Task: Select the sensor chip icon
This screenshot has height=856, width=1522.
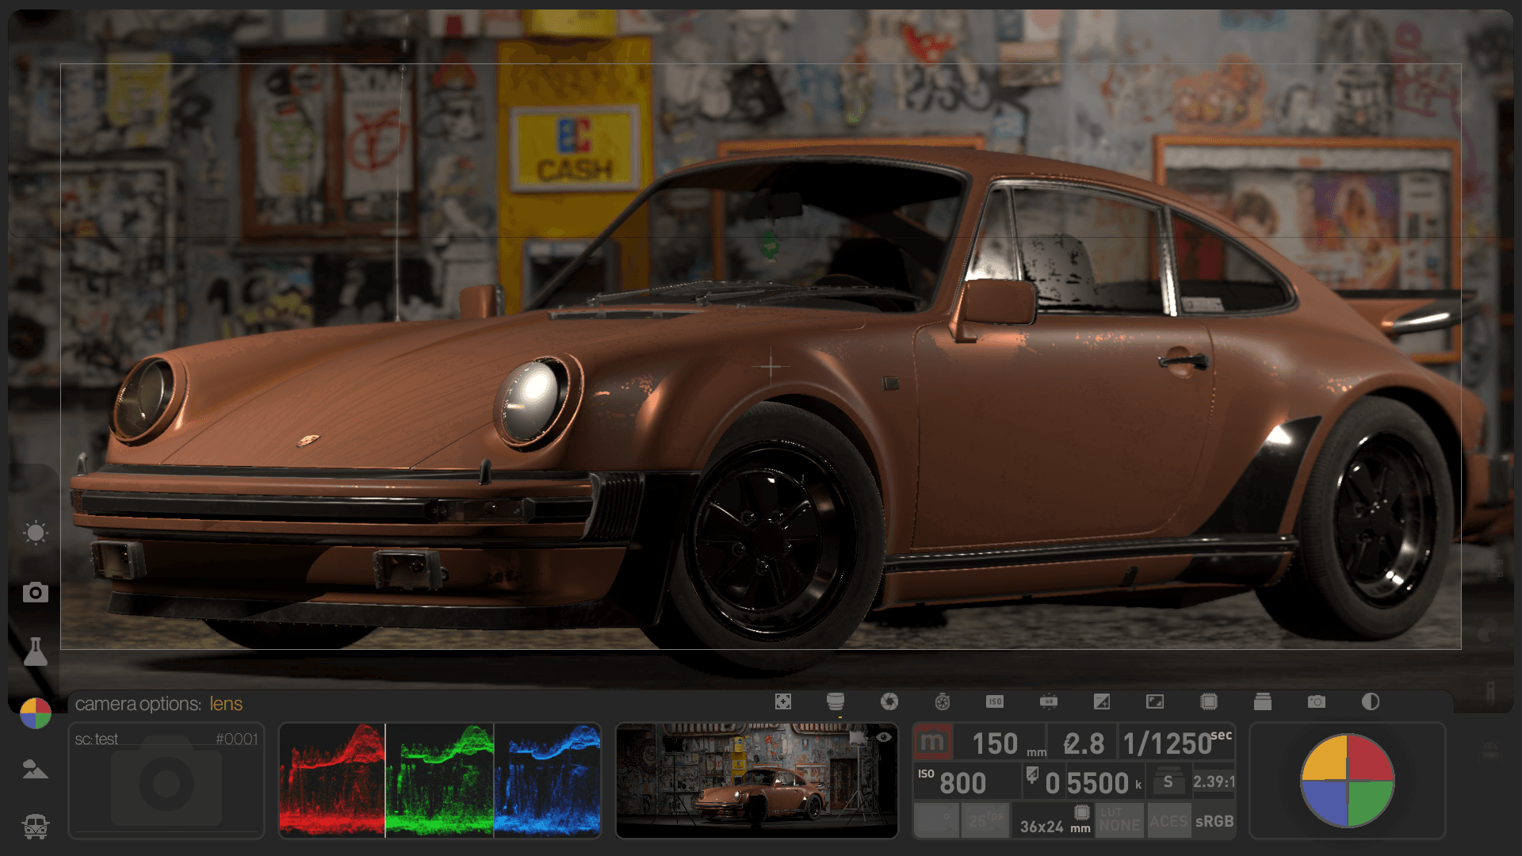Action: pyautogui.click(x=1208, y=701)
